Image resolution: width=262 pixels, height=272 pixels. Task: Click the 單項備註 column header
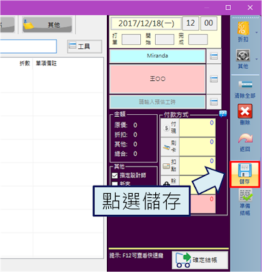coord(46,63)
